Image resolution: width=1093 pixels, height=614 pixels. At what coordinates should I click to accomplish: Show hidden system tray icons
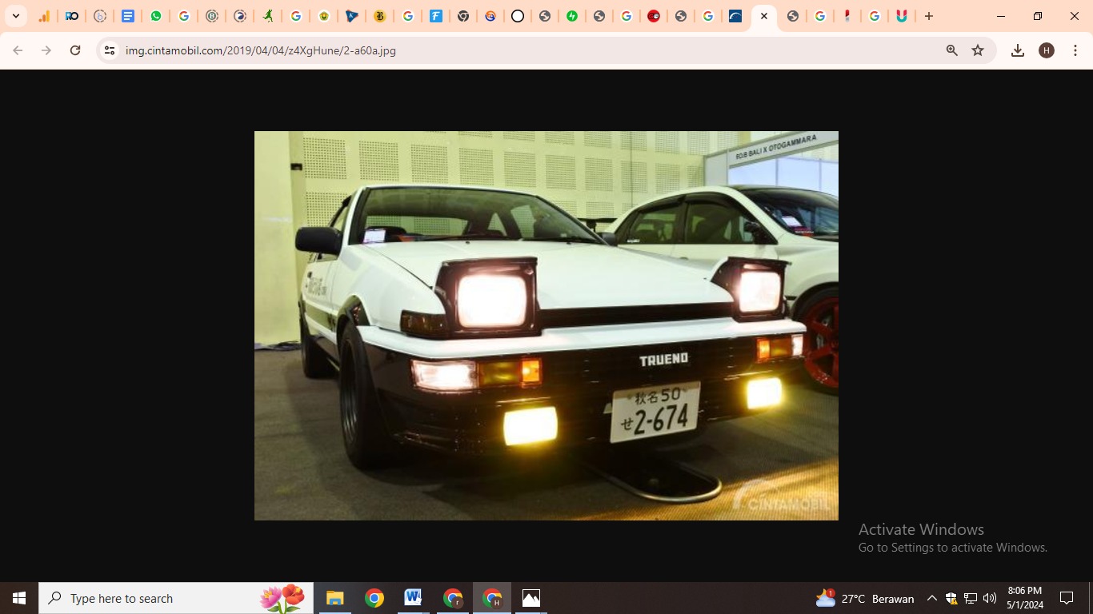(931, 598)
